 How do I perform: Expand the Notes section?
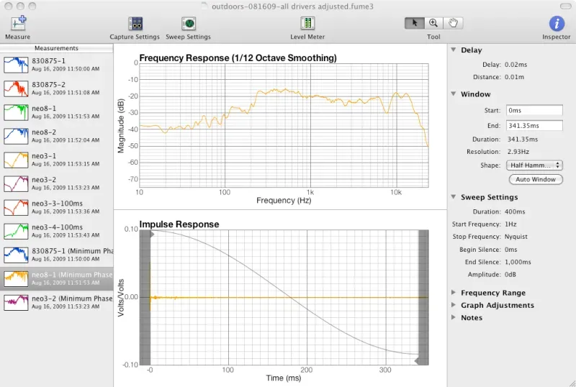(x=454, y=317)
